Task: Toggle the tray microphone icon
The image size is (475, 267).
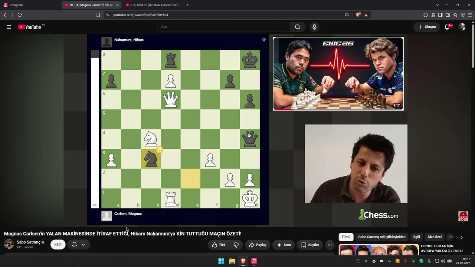Action: click(x=429, y=261)
